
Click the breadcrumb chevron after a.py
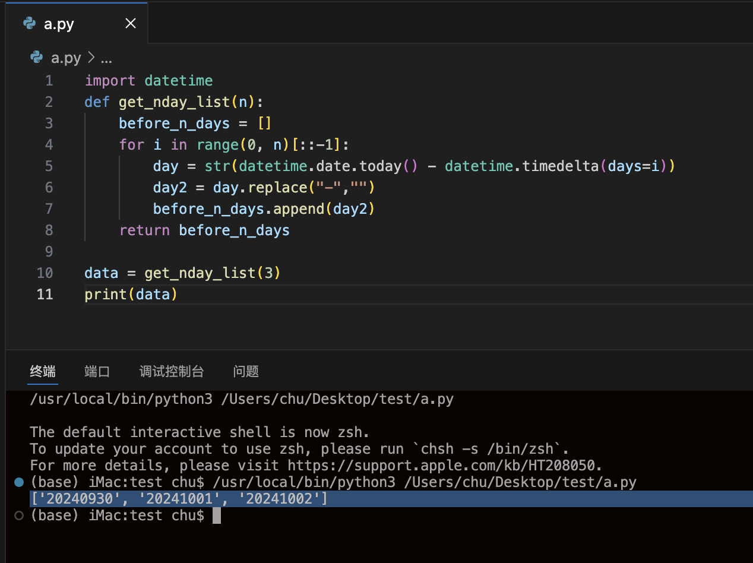(91, 58)
